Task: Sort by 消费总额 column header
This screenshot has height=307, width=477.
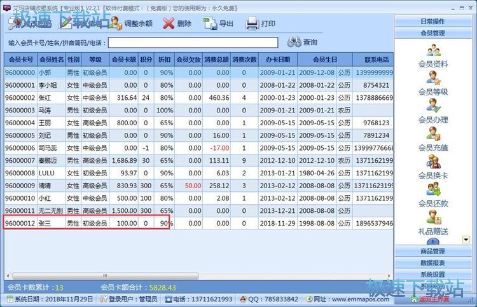Action: [x=216, y=60]
